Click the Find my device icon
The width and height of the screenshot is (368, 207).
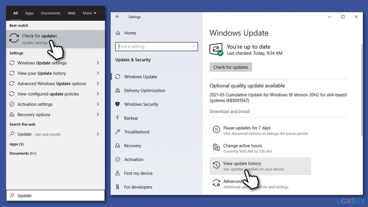(118, 173)
